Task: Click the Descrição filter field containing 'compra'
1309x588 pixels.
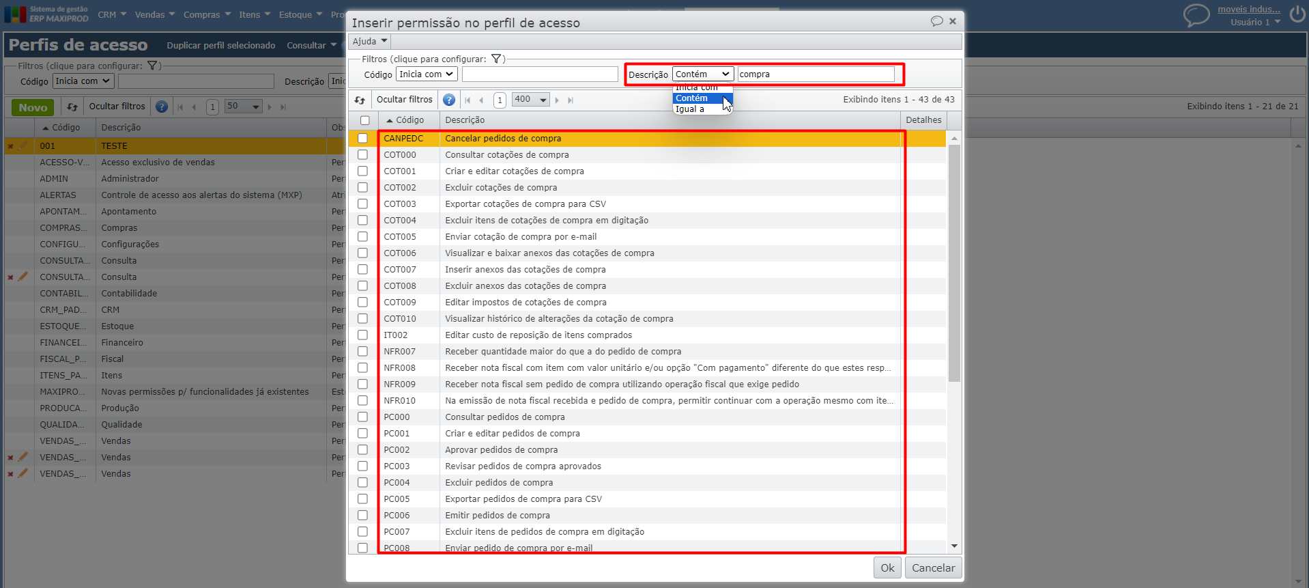Action: click(x=816, y=74)
